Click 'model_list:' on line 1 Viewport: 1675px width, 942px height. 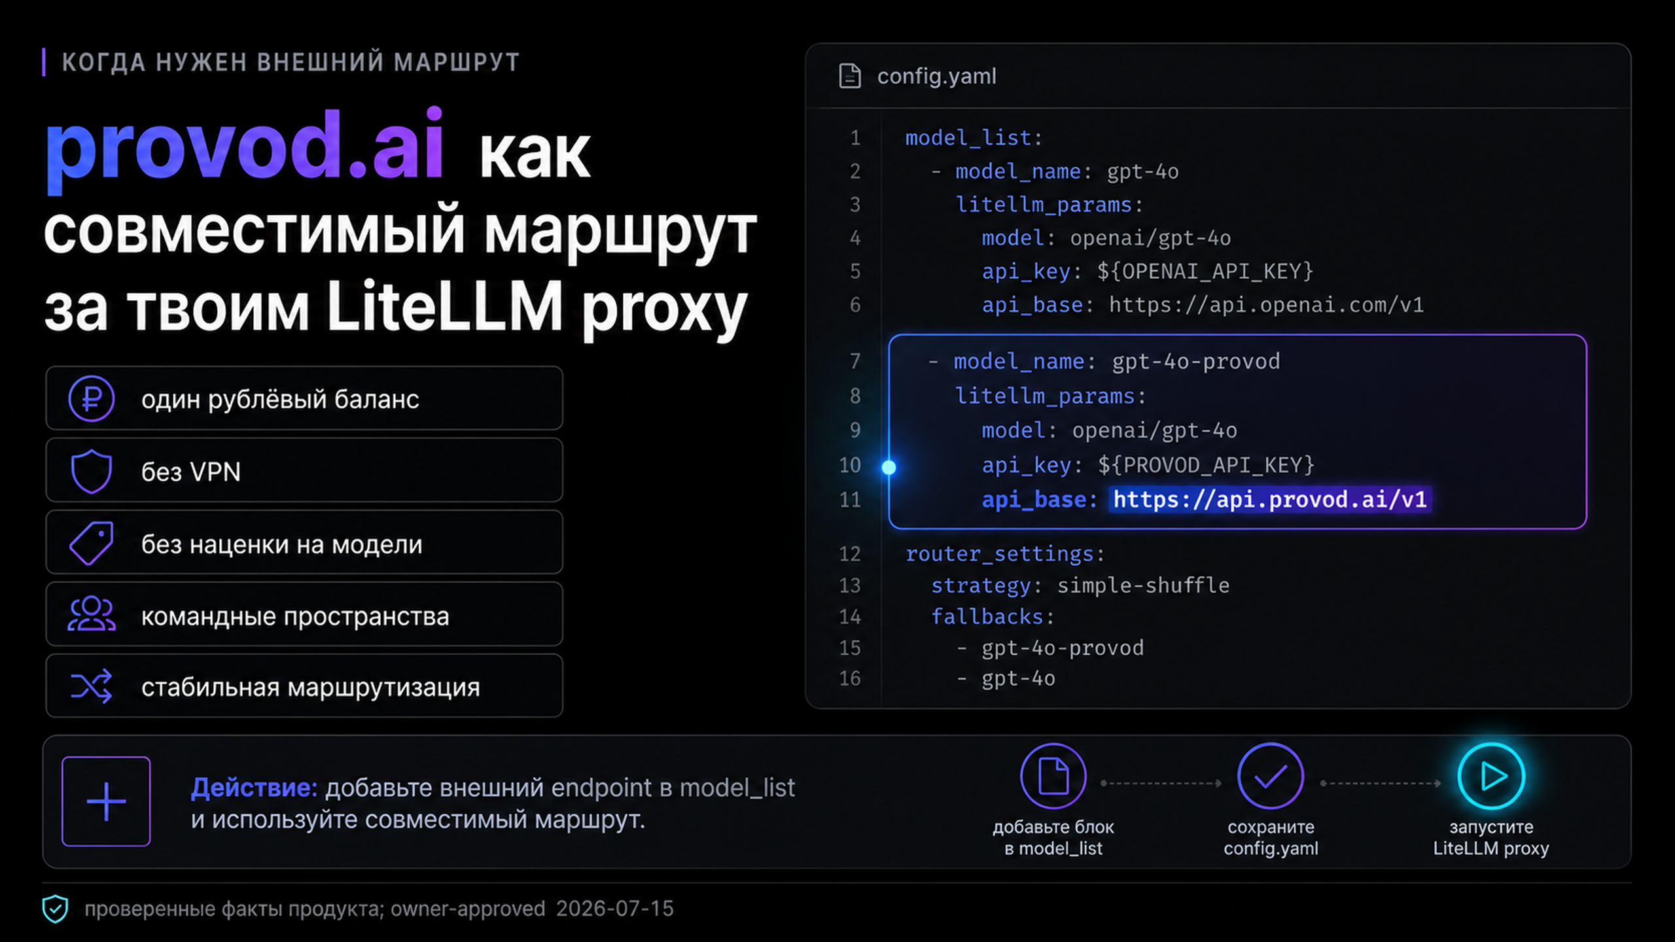click(974, 138)
